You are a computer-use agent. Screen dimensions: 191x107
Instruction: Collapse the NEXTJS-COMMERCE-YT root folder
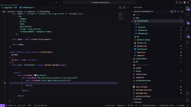[x=144, y=12]
